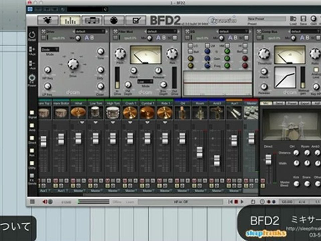Click the Amb3 channel fader
The image size is (321, 241).
point(217,161)
